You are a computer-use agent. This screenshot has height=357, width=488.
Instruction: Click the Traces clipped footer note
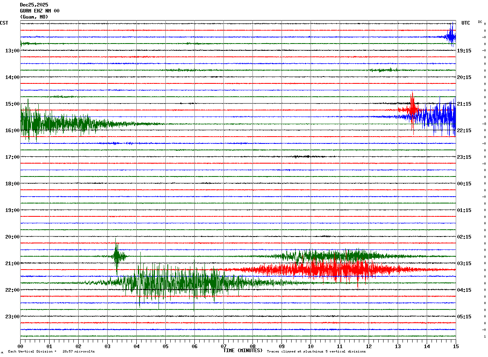click(x=316, y=351)
